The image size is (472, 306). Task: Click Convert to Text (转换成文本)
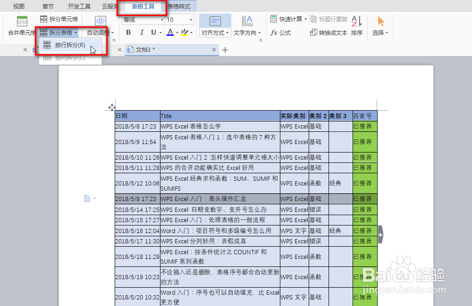[329, 33]
